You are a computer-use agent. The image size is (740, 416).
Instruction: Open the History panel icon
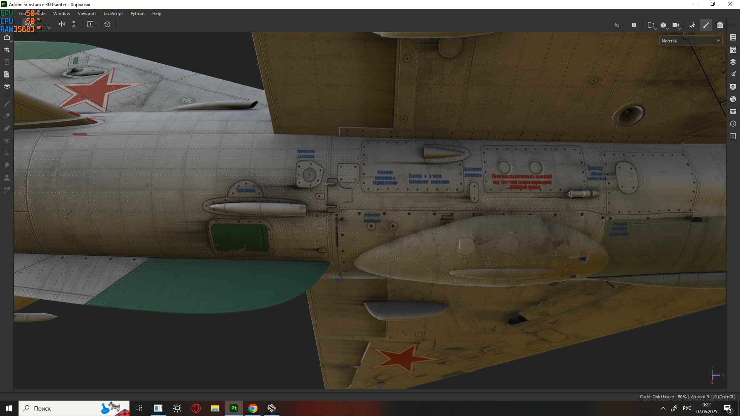[x=733, y=124]
